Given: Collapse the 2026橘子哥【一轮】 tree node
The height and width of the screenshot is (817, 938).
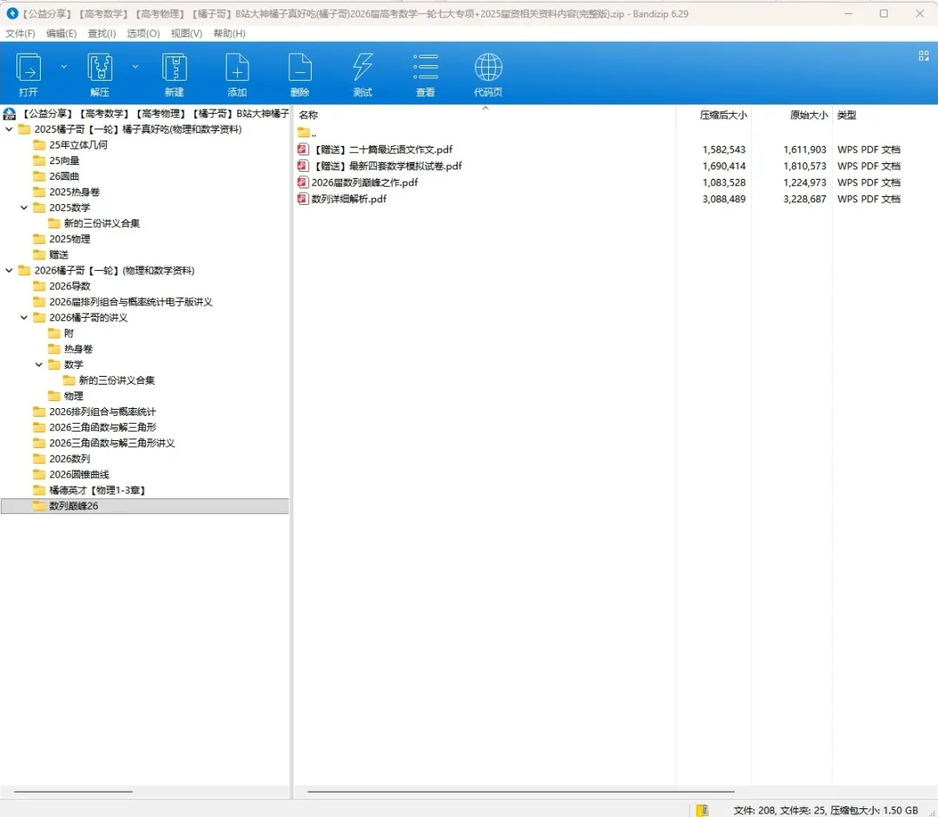Looking at the screenshot, I should pyautogui.click(x=9, y=270).
